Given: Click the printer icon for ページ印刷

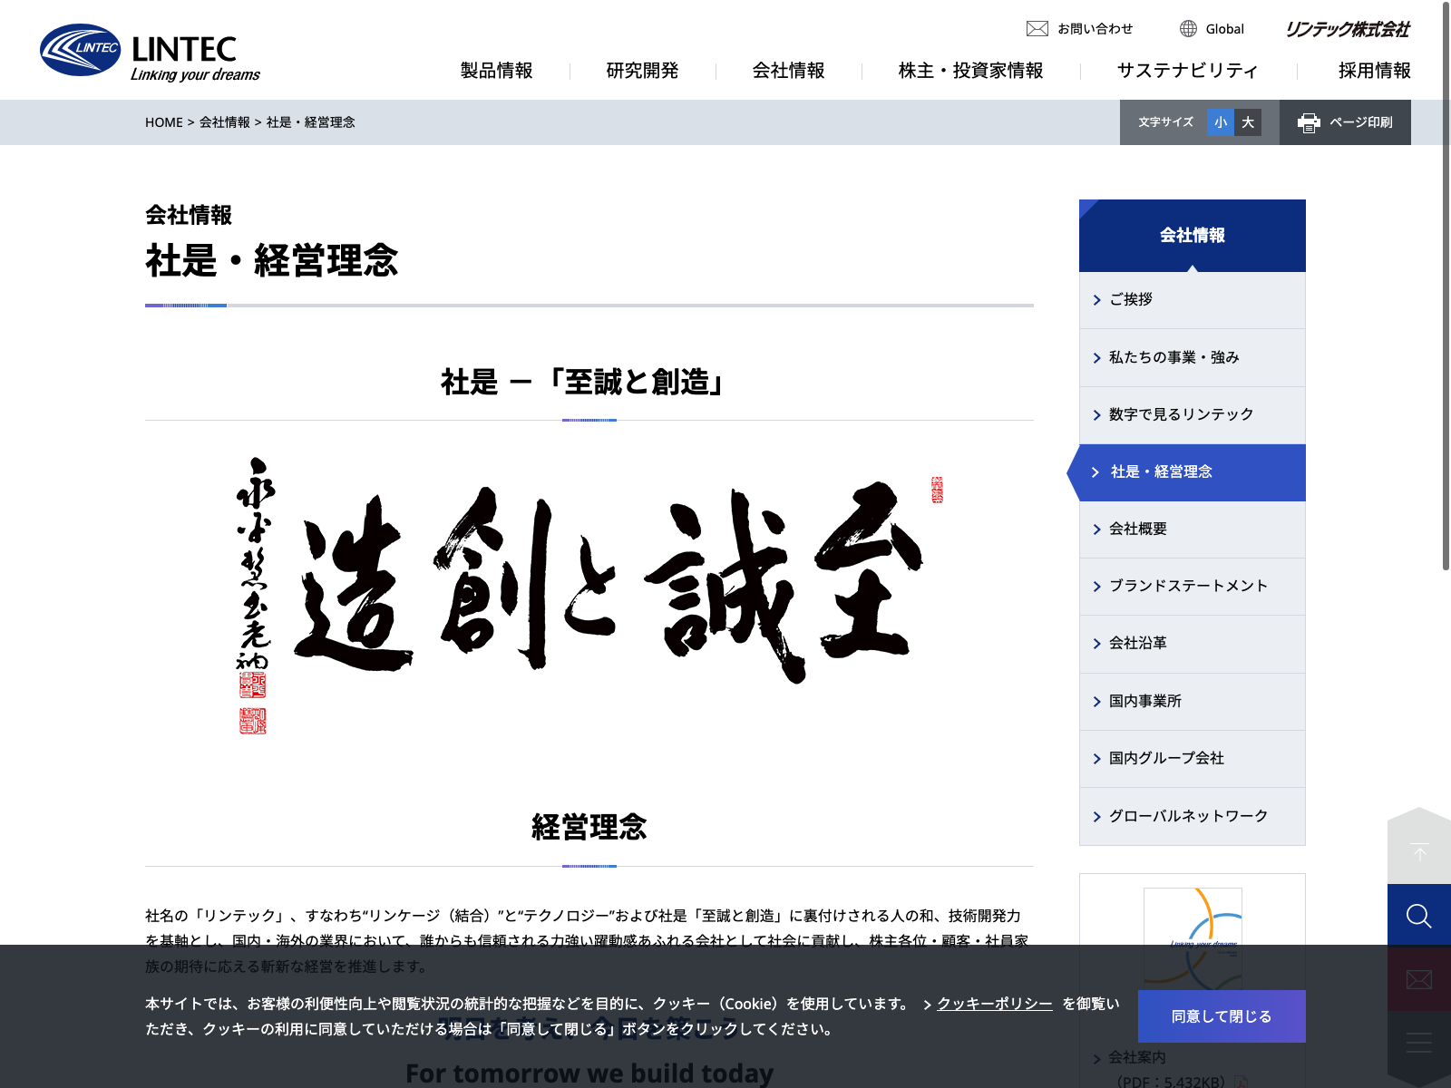Looking at the screenshot, I should [x=1309, y=122].
